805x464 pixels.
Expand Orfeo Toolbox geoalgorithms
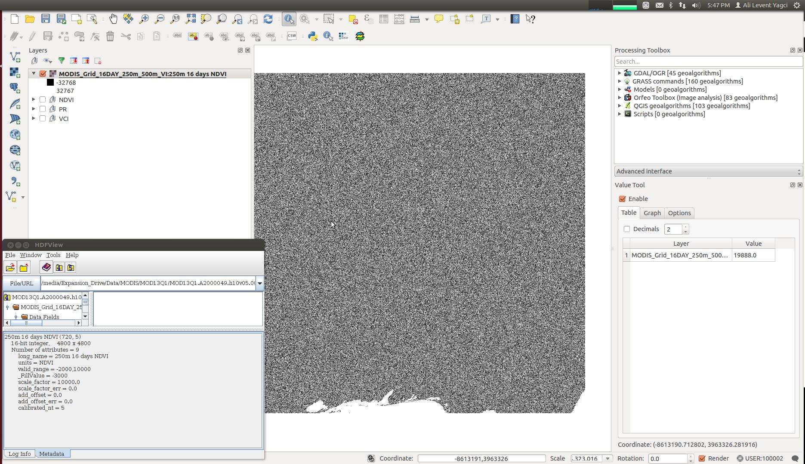620,98
